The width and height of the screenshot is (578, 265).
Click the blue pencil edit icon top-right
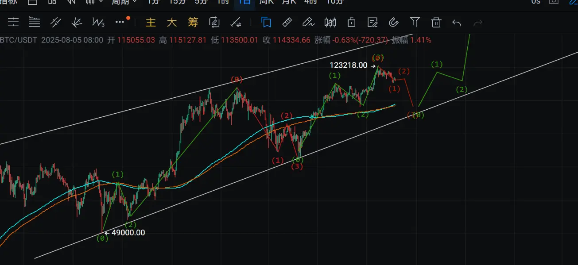pos(573,2)
